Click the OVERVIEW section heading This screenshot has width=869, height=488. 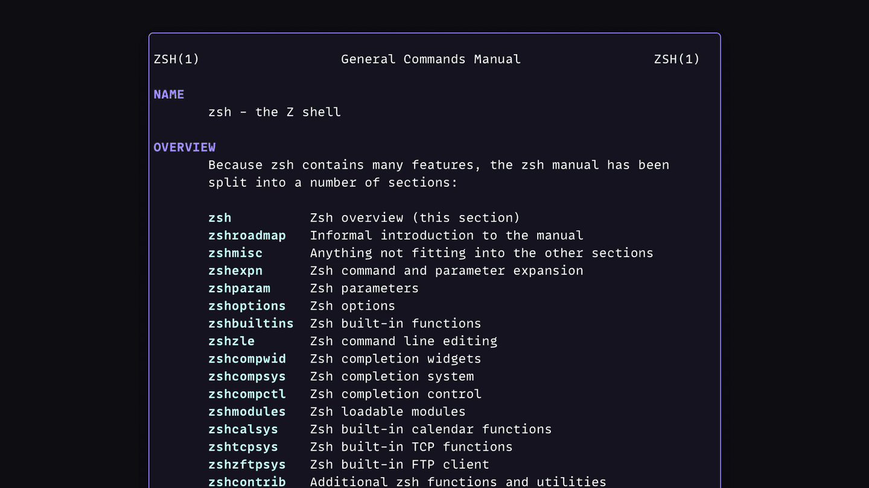185,147
